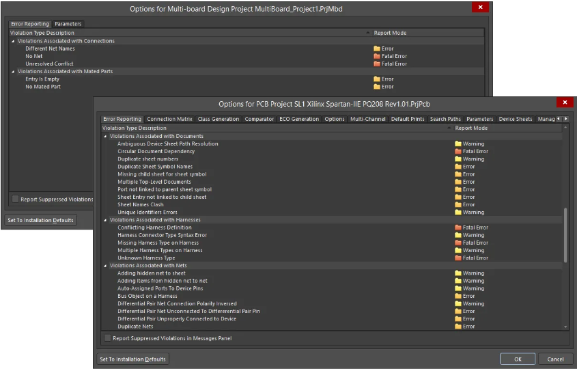Switch to the Connection Matrix tab
Viewport: 577px width, 371px height.
(170, 119)
